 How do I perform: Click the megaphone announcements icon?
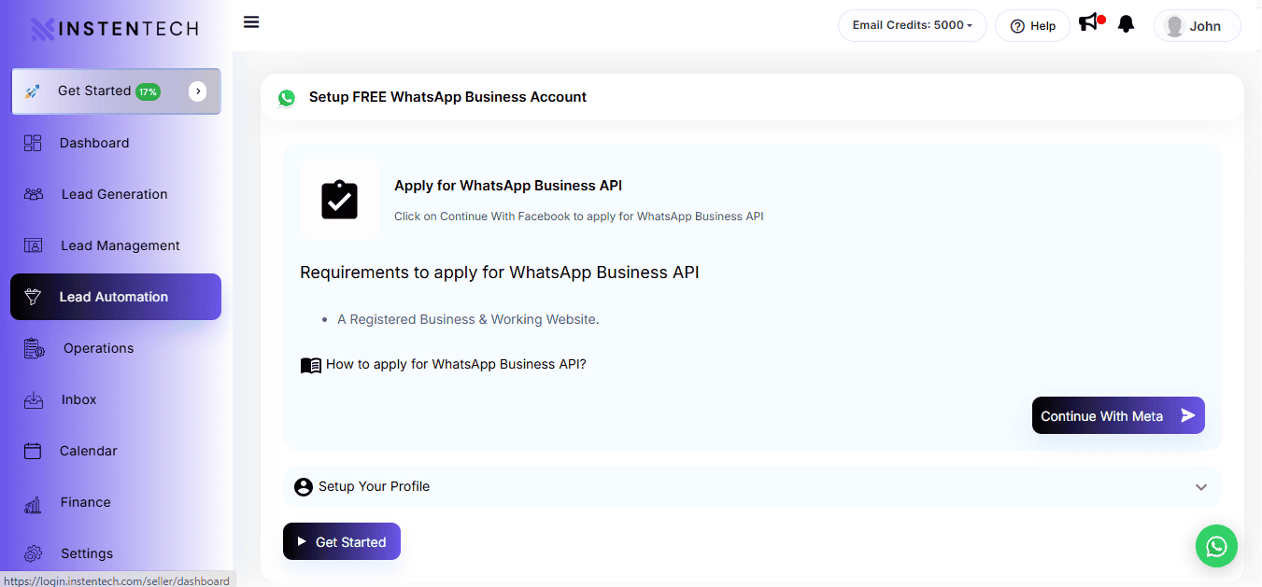pyautogui.click(x=1088, y=23)
